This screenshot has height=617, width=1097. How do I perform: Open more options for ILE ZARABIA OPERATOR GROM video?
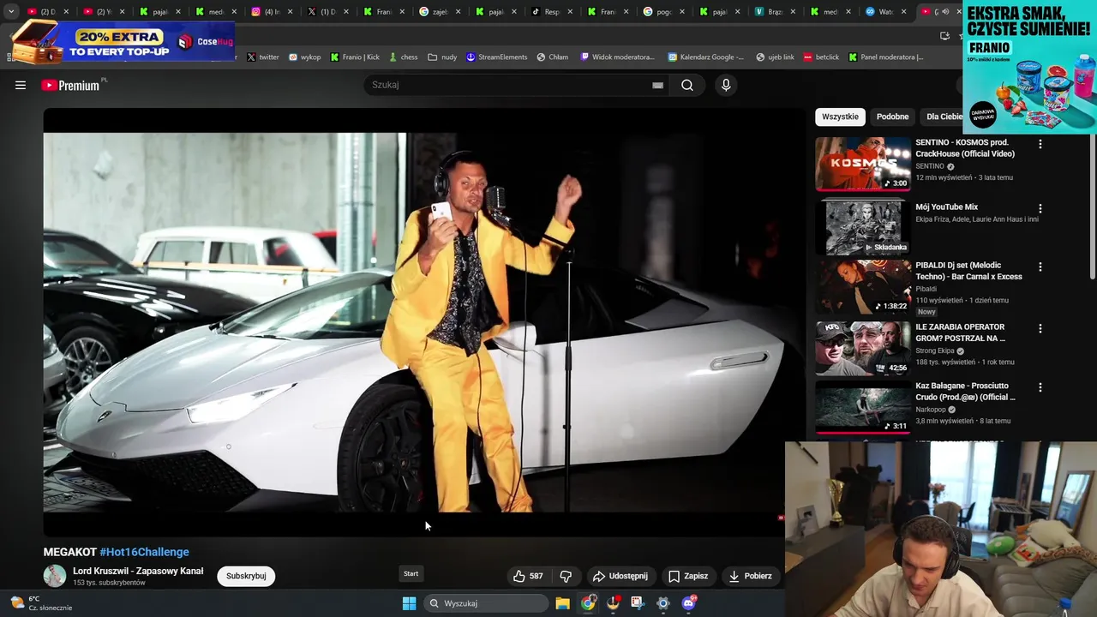(1040, 328)
